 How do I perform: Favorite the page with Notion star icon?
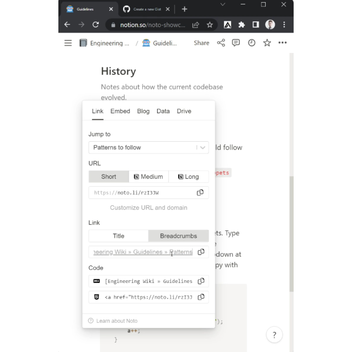click(267, 43)
